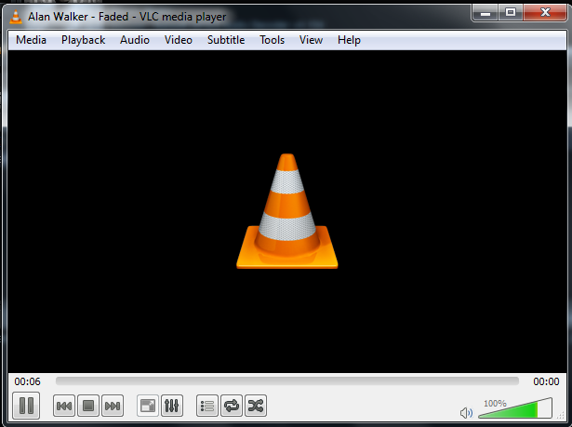Screen dimensions: 572x427
Task: Skip to the next track
Action: 113,406
